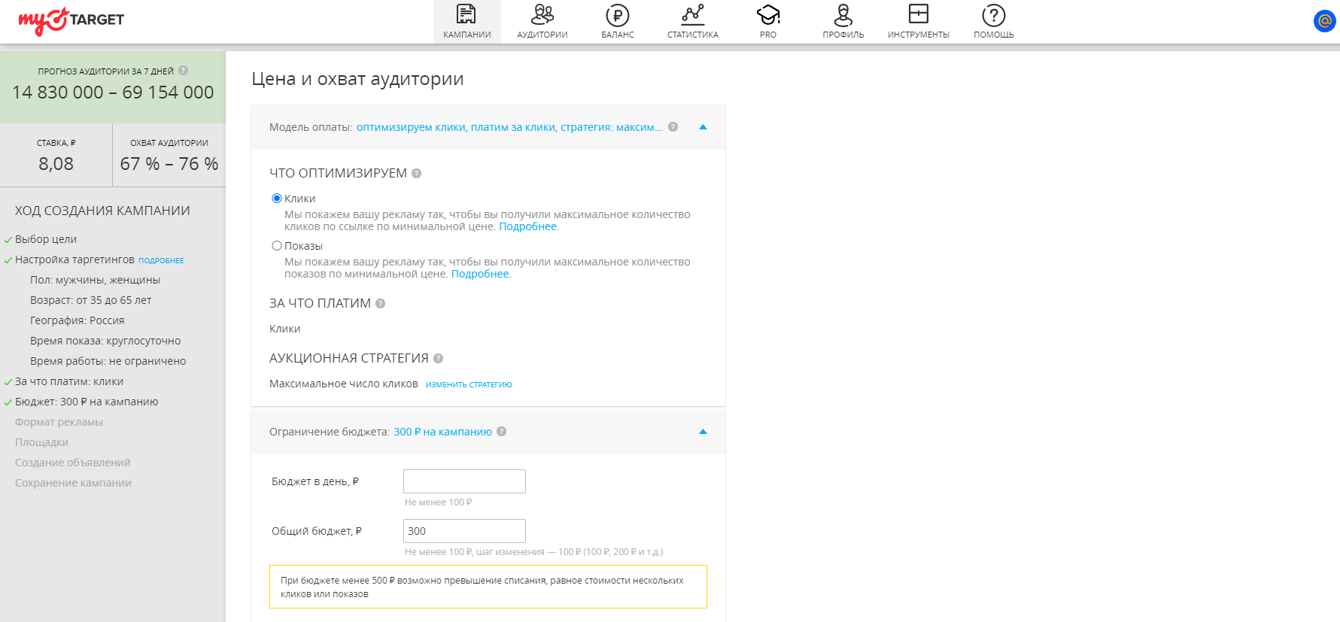Image resolution: width=1340 pixels, height=622 pixels.
Task: Open Подробнее link under Клики description
Action: coord(527,226)
